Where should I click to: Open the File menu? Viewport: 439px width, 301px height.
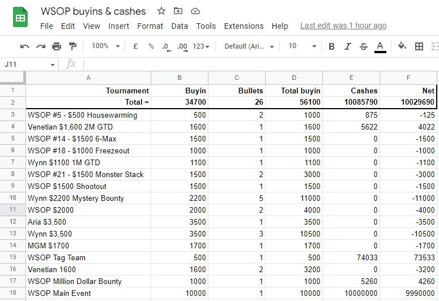point(46,26)
